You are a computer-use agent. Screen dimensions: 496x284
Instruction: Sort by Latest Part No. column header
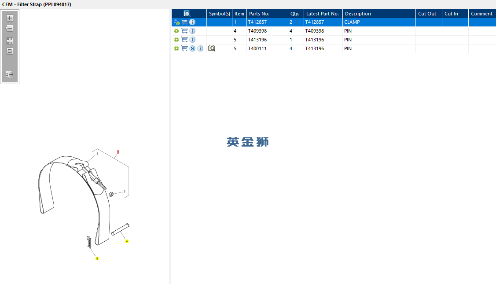(323, 14)
